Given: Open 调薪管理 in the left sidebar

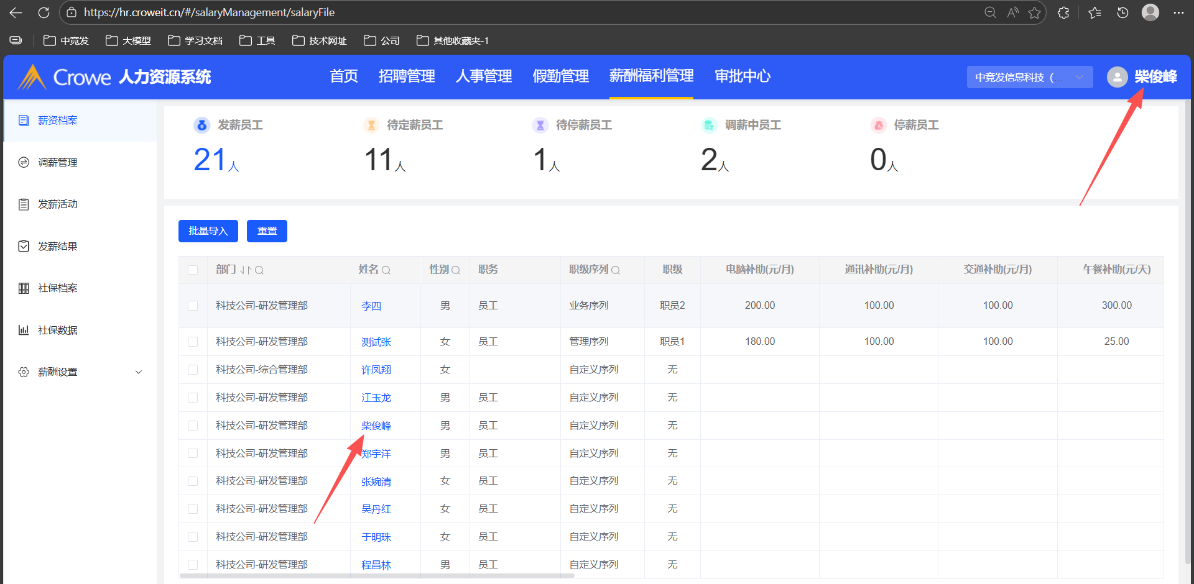Looking at the screenshot, I should 58,163.
